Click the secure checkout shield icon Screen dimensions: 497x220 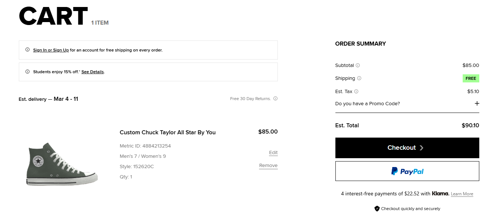click(x=377, y=209)
